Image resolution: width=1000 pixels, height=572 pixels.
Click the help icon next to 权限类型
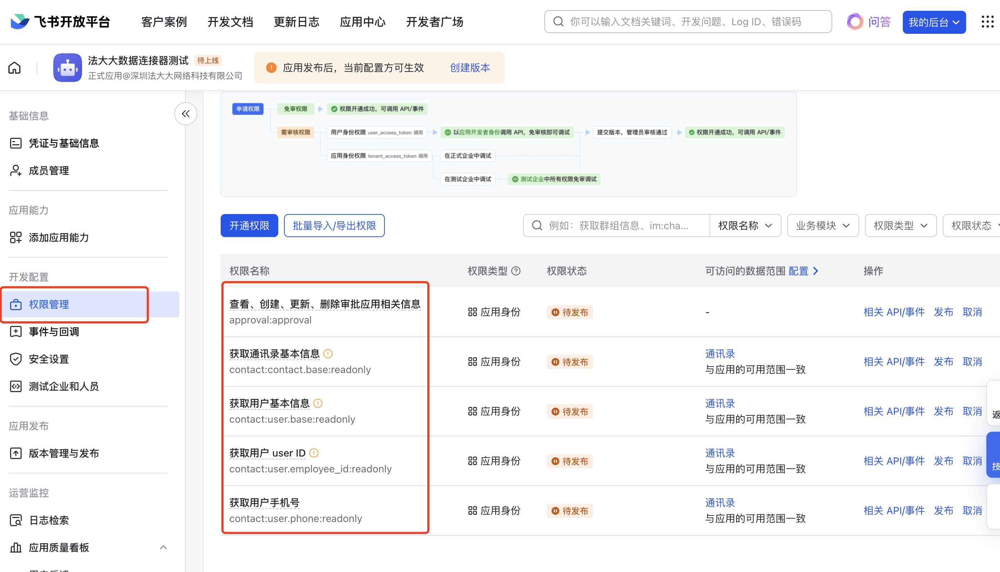516,271
